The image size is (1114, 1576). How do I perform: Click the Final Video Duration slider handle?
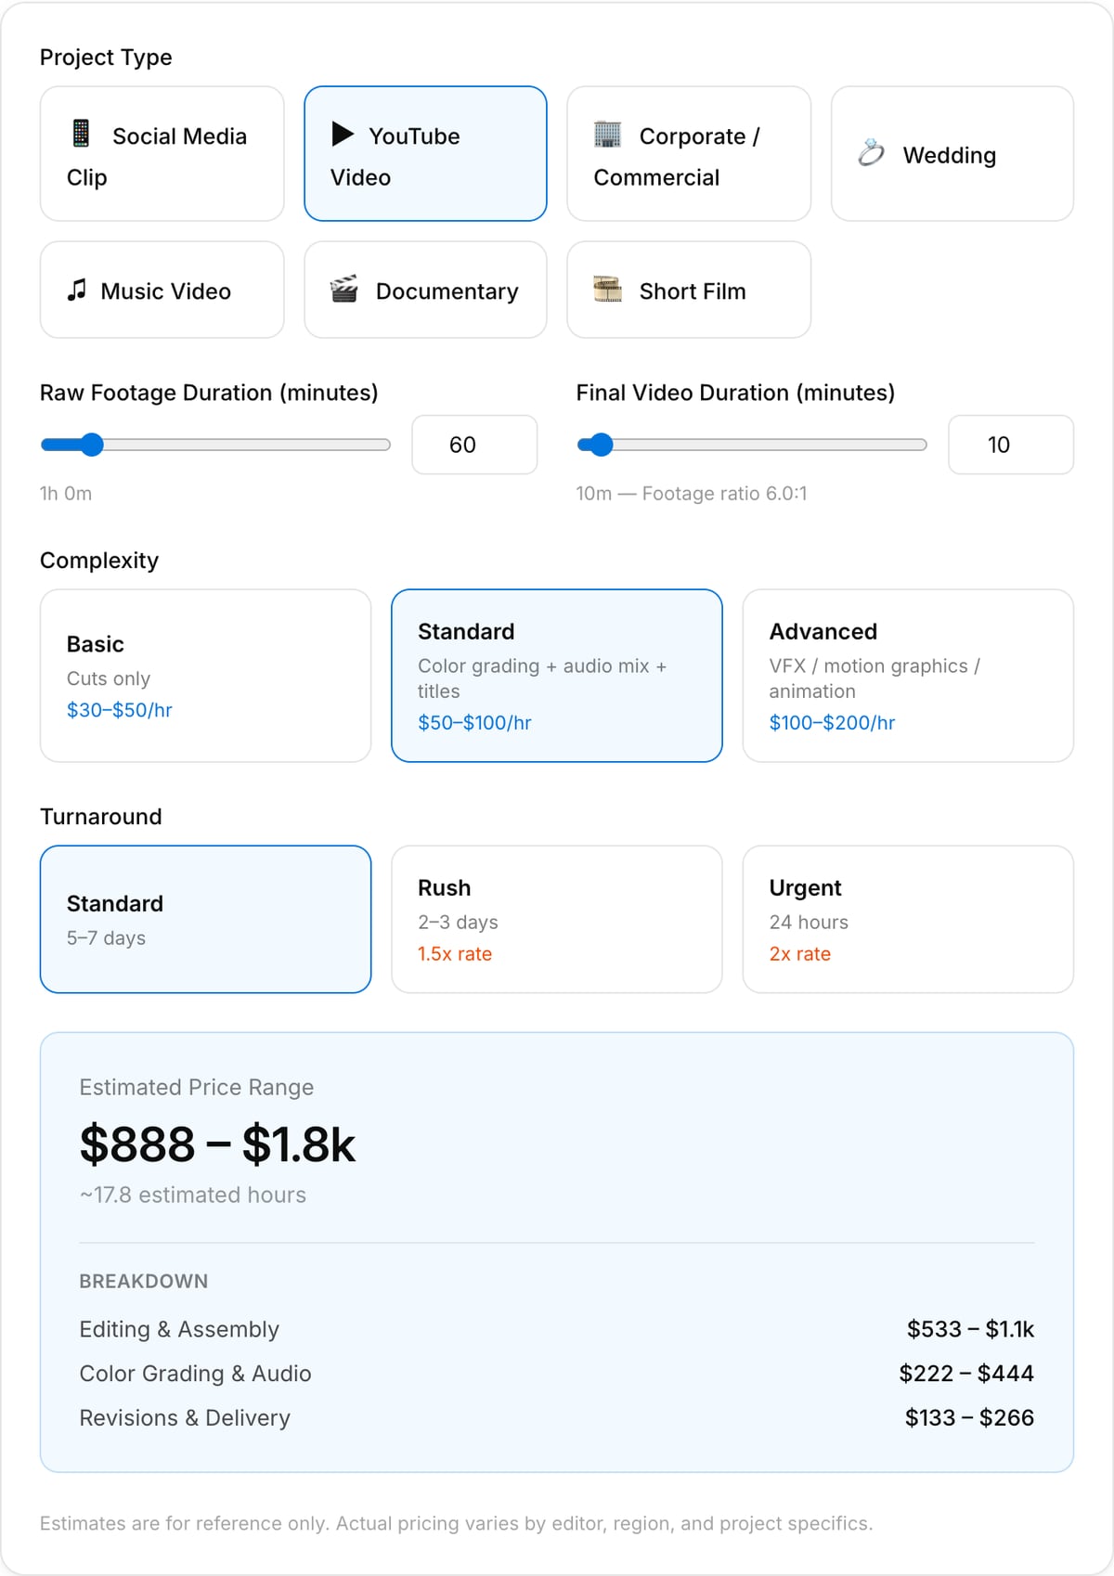click(602, 445)
